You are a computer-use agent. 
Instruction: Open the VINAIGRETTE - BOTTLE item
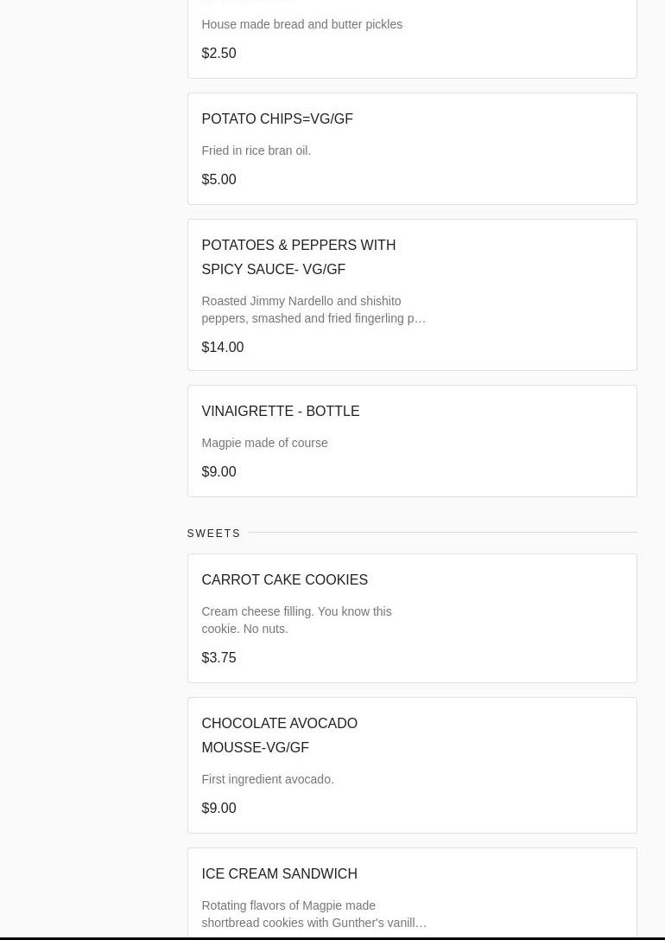coord(280,412)
